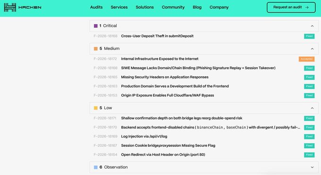Open Log Injection via /api/v1/log finding

point(144,136)
